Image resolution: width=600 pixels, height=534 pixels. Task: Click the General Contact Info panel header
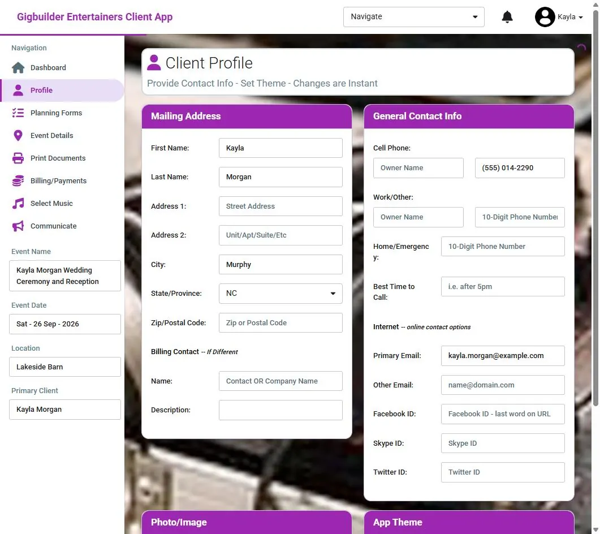pyautogui.click(x=469, y=117)
